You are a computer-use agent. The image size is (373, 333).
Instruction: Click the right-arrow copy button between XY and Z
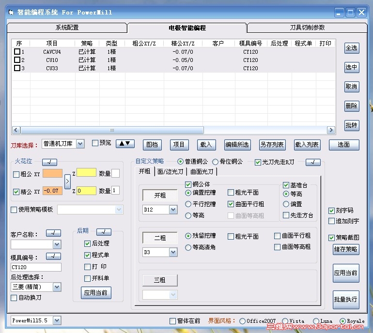67,182
